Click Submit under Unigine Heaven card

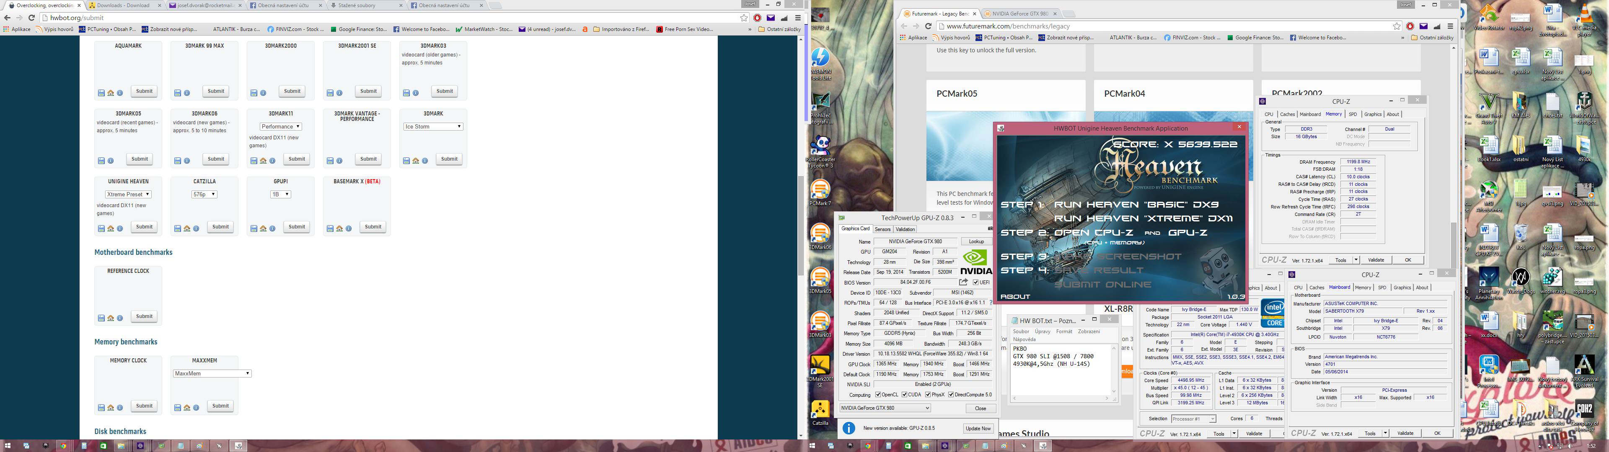click(x=144, y=227)
